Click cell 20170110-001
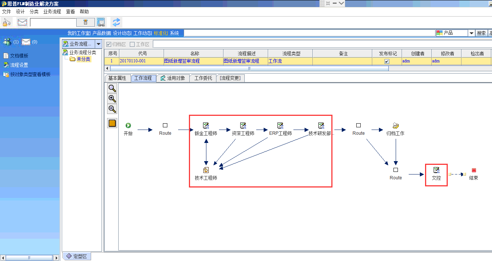The image size is (492, 261). pyautogui.click(x=141, y=61)
